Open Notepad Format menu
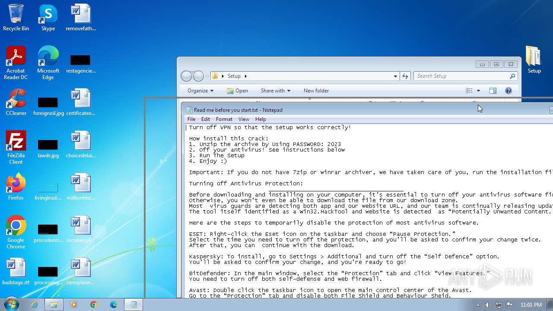The height and width of the screenshot is (311, 553). (x=224, y=119)
